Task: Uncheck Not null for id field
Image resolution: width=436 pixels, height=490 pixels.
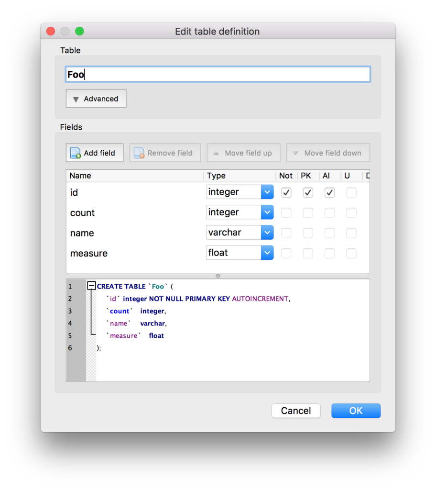Action: (x=286, y=192)
